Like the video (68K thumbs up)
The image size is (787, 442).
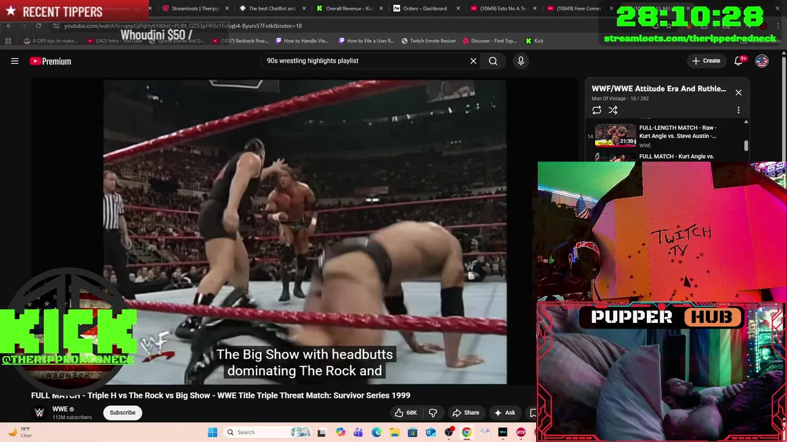coord(406,413)
